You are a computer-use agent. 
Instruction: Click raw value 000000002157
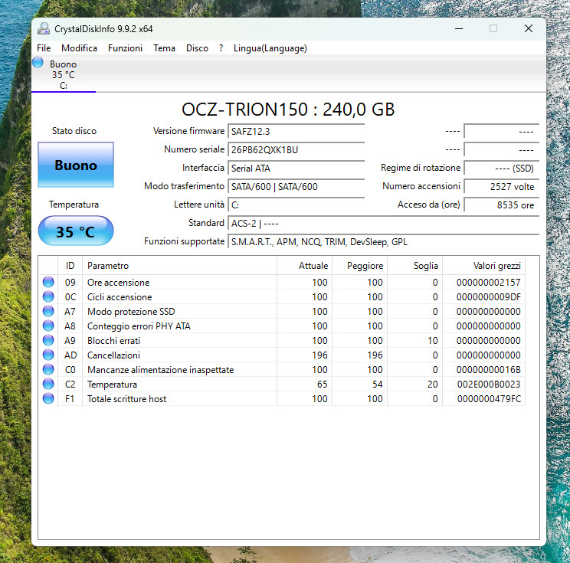coord(489,283)
